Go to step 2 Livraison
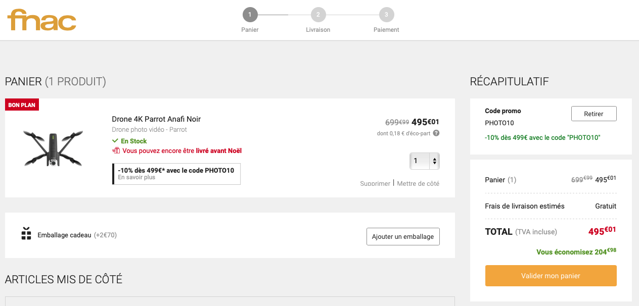Viewport: 639px width, 306px height. pos(318,15)
